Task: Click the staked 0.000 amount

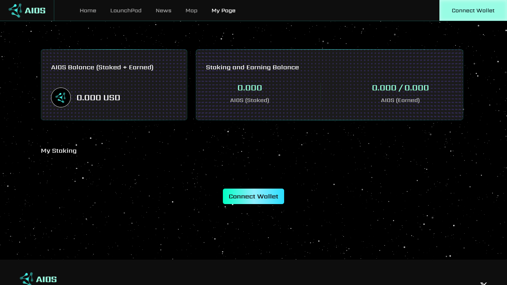Action: pos(250,88)
